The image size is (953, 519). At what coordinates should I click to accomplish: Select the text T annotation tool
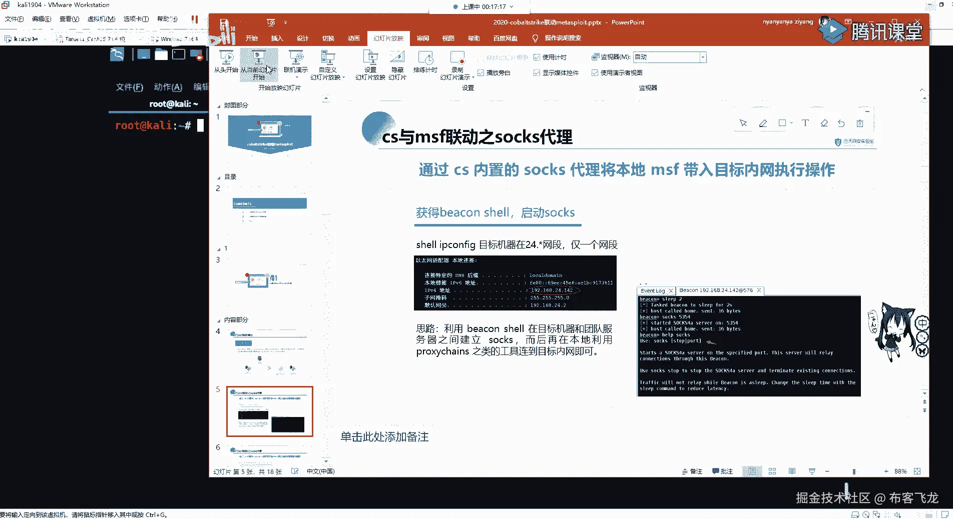tap(805, 123)
